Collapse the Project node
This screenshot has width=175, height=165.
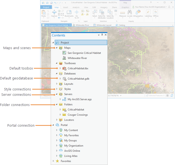(x=53, y=43)
